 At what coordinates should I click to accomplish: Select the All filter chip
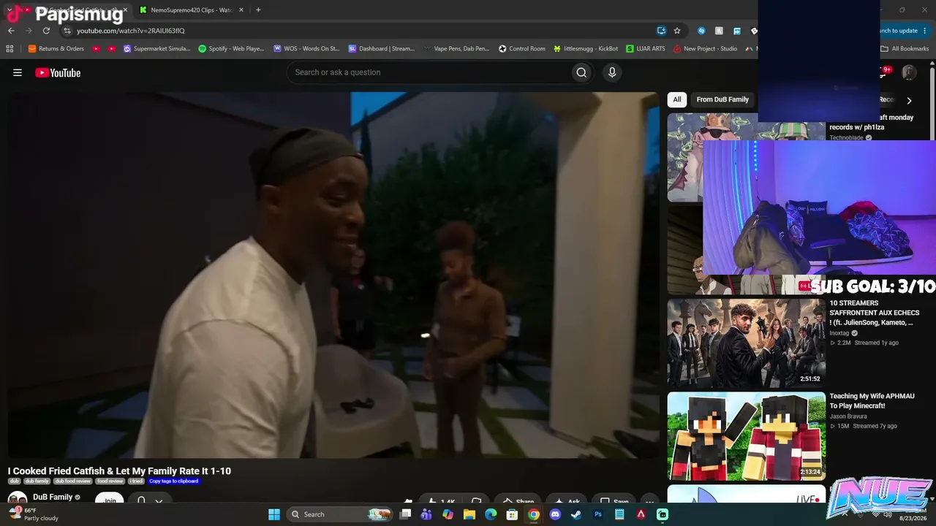point(677,99)
